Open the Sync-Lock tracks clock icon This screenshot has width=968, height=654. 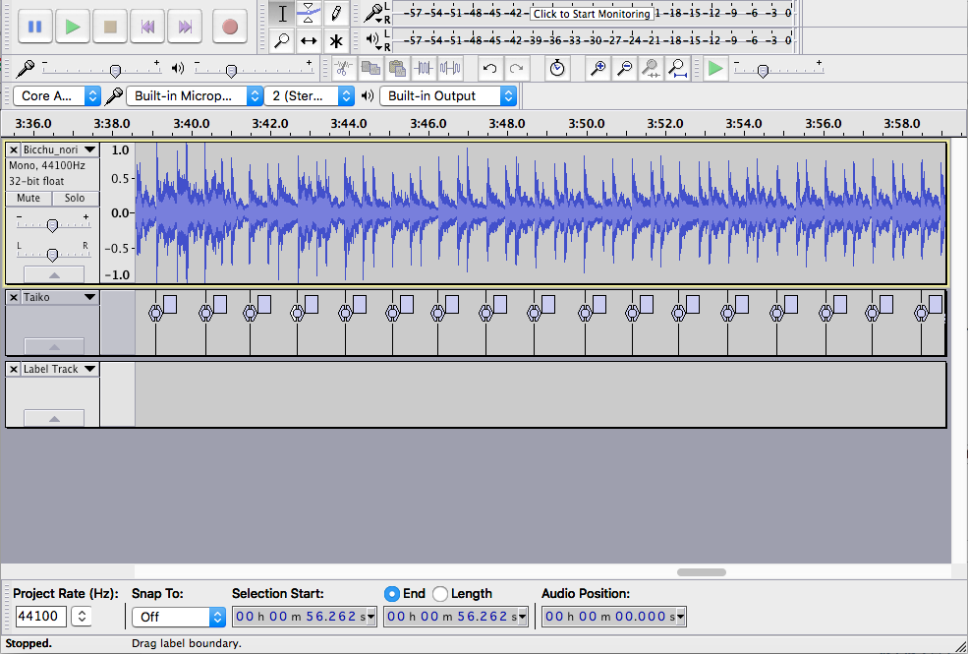(557, 68)
